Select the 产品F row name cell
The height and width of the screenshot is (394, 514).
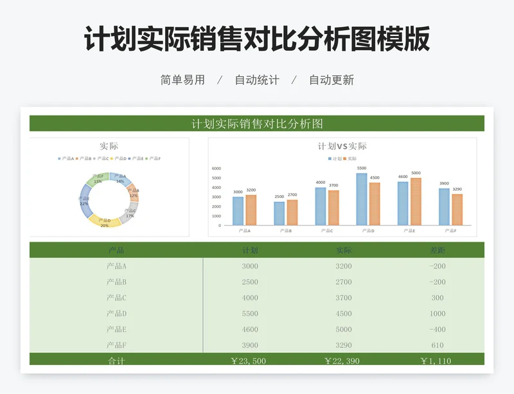[116, 345]
